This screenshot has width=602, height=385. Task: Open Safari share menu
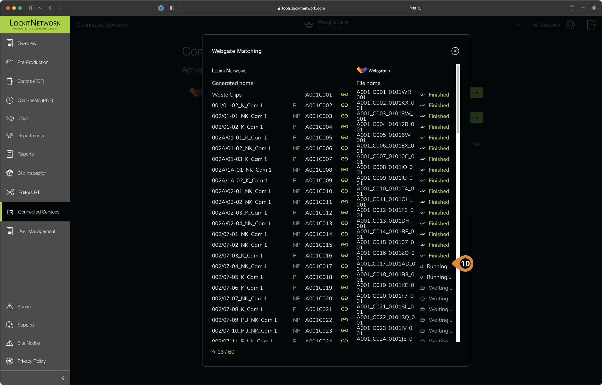(x=572, y=8)
